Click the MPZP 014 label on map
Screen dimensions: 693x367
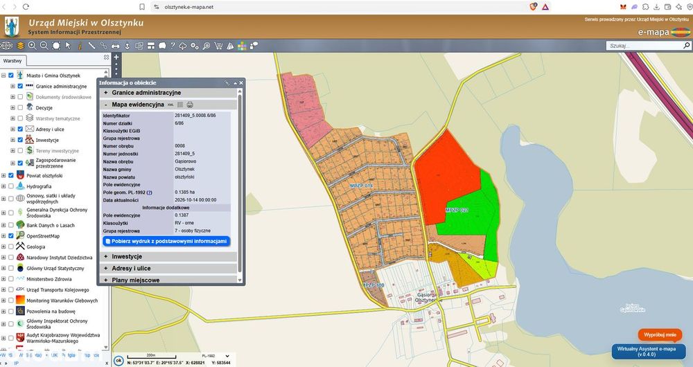click(x=362, y=186)
